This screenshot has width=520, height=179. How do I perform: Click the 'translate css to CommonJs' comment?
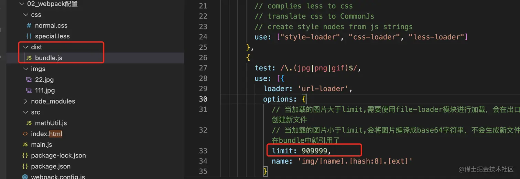pyautogui.click(x=314, y=16)
